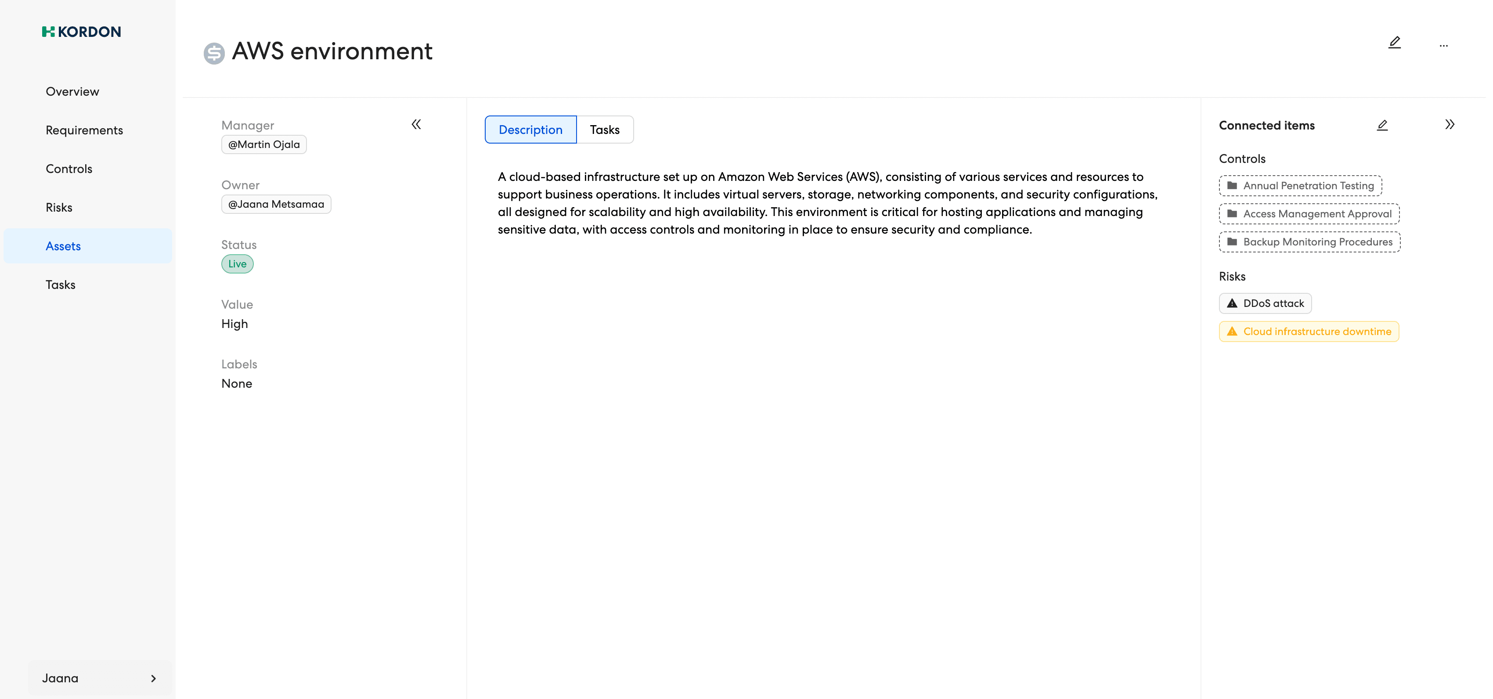
Task: Select the Description tab
Action: click(530, 130)
